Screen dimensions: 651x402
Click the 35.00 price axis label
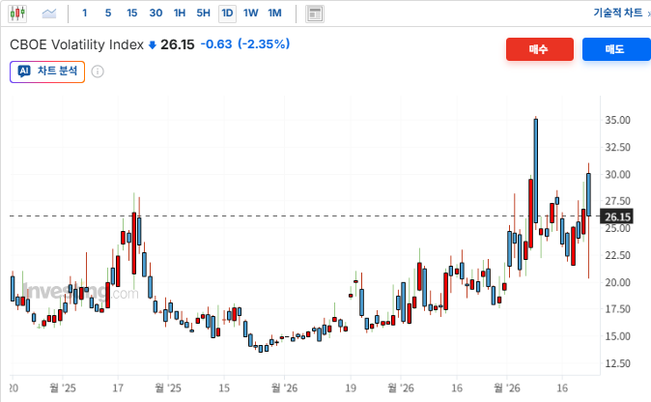[617, 120]
